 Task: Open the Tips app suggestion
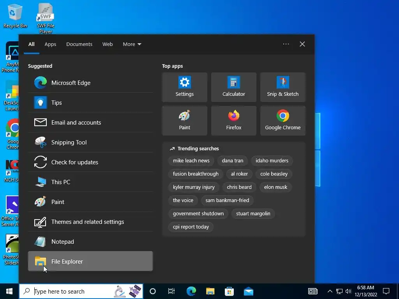pos(90,102)
